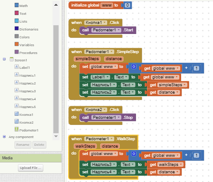Select the Надпись4 component

coord(25,98)
